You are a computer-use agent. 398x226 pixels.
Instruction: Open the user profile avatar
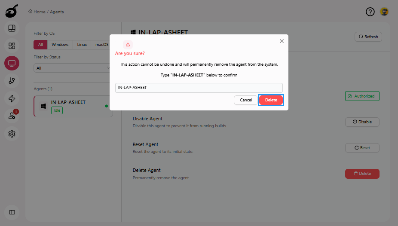coord(384,12)
